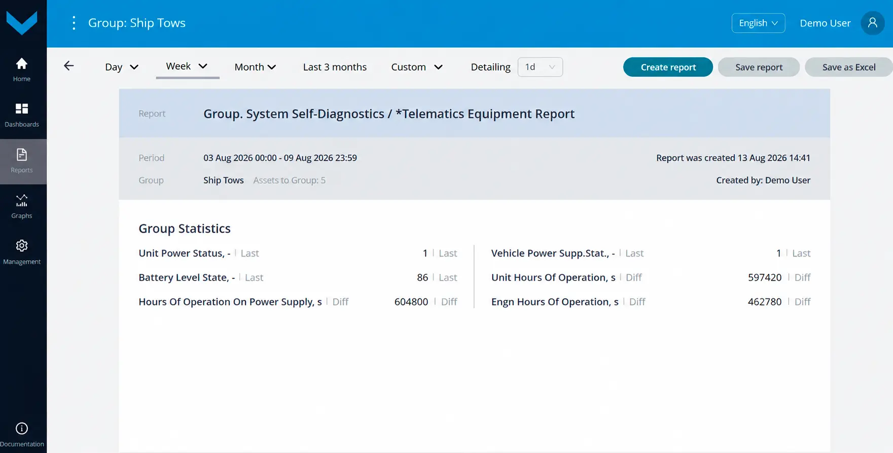Screen dimensions: 893x453
Task: Open Management settings
Action: (22, 253)
